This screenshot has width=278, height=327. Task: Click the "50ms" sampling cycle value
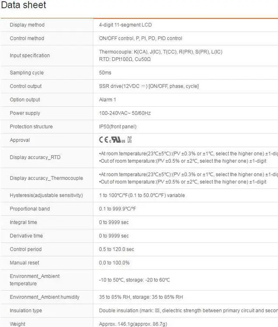tap(105, 72)
